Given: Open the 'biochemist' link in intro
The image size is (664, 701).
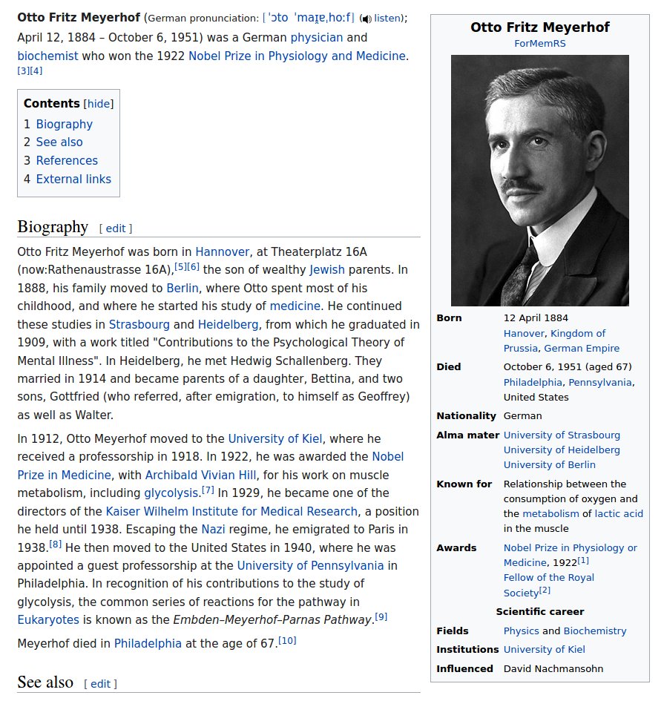Looking at the screenshot, I should tap(47, 56).
